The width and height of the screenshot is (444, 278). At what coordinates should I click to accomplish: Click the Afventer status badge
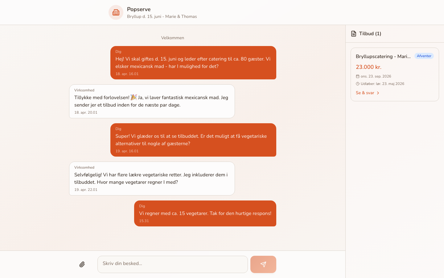[x=424, y=56]
